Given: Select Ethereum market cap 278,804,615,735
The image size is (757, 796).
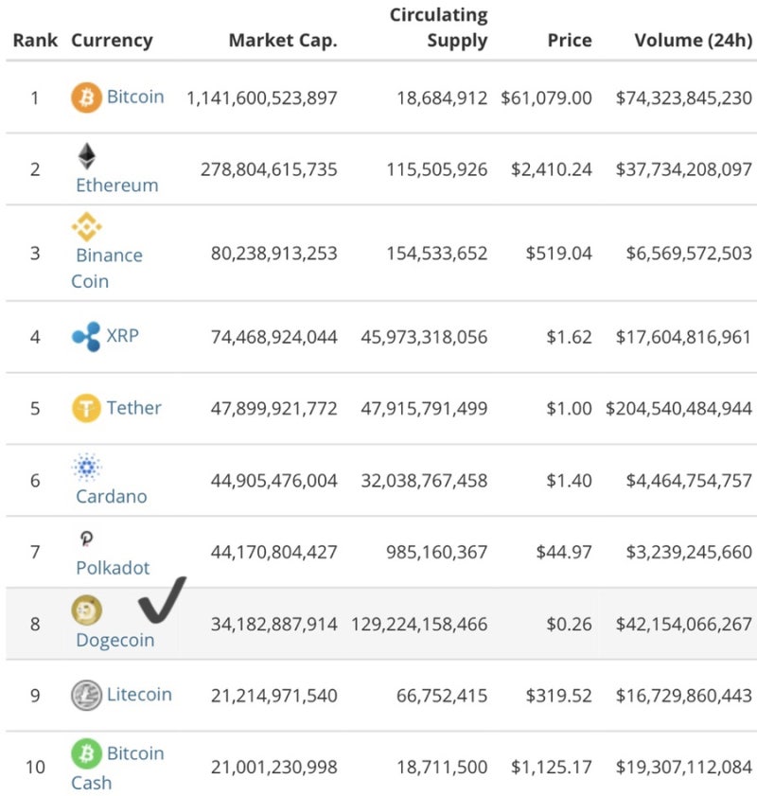Looking at the screenshot, I should [269, 169].
